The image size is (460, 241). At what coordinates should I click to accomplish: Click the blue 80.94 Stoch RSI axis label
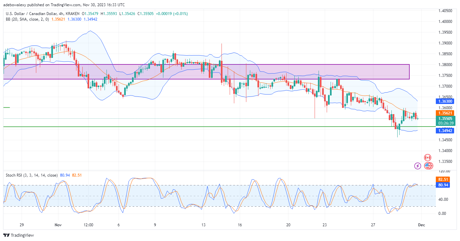pyautogui.click(x=443, y=185)
